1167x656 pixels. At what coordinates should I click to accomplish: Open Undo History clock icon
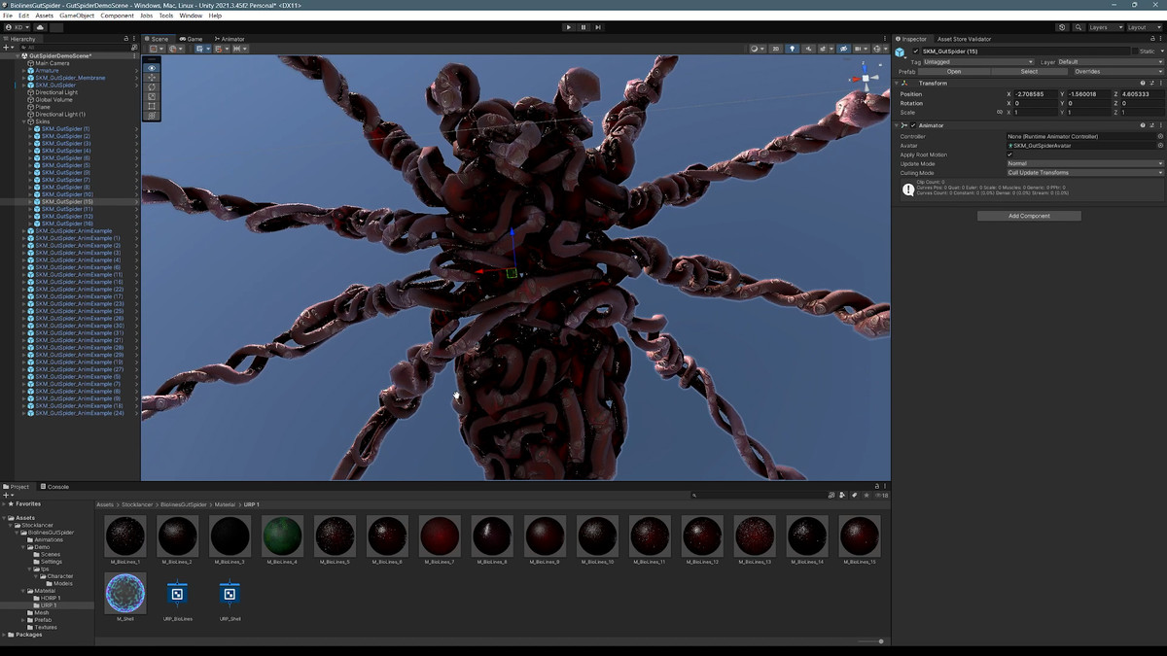(1062, 27)
